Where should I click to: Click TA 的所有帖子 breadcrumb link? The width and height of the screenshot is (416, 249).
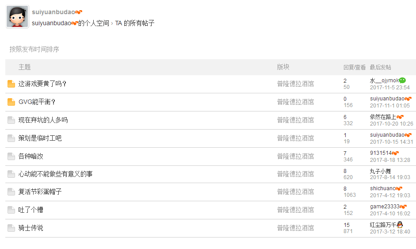(x=135, y=23)
